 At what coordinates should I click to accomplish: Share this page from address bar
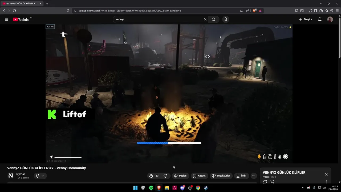coord(248,11)
